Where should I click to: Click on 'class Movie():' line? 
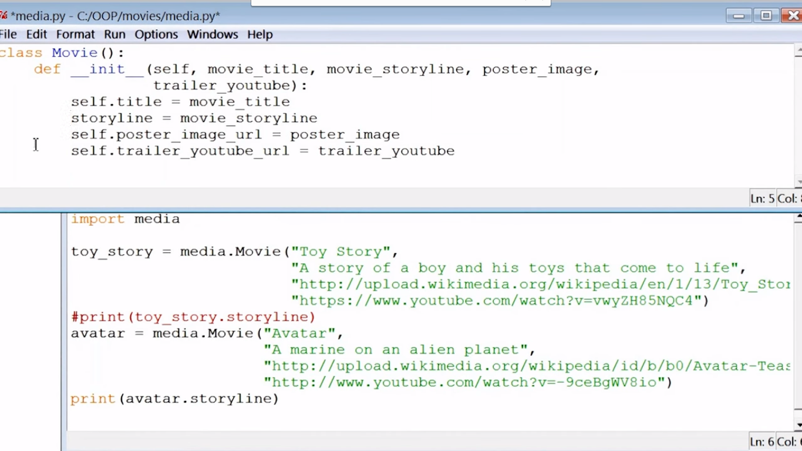tap(62, 53)
